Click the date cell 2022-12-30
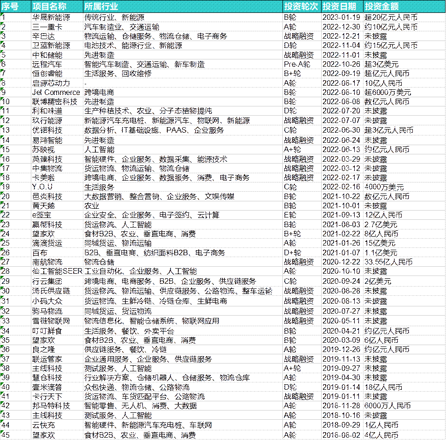446x440 pixels. point(341,27)
